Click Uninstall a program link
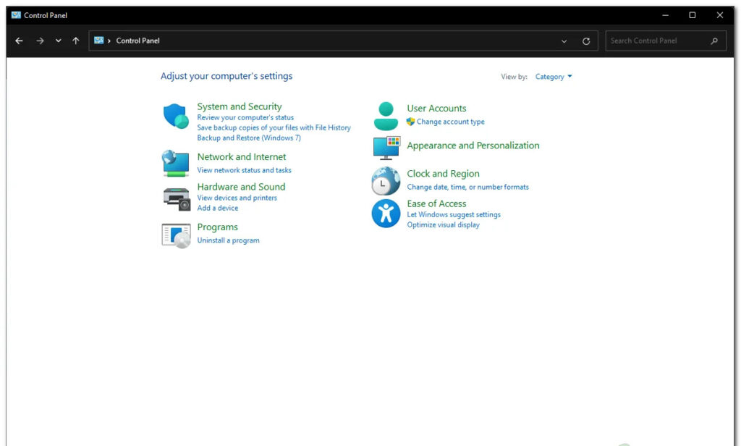This screenshot has height=446, width=741. point(228,240)
